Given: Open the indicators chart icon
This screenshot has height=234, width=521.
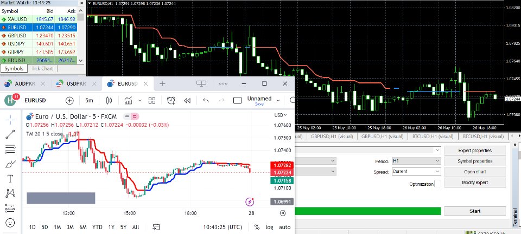Looking at the screenshot, I should tap(128, 100).
